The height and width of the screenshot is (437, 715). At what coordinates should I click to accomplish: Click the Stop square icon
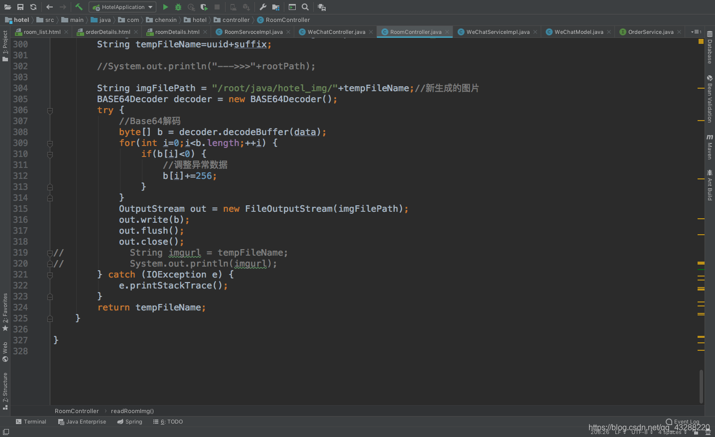[217, 7]
